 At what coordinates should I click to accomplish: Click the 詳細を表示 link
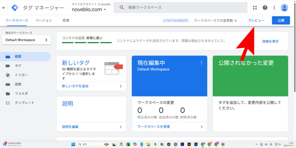(270, 41)
